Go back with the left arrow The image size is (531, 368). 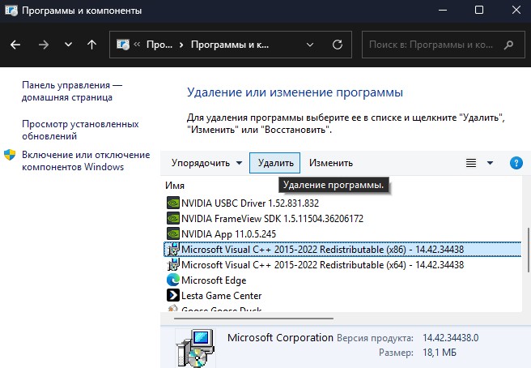(15, 45)
